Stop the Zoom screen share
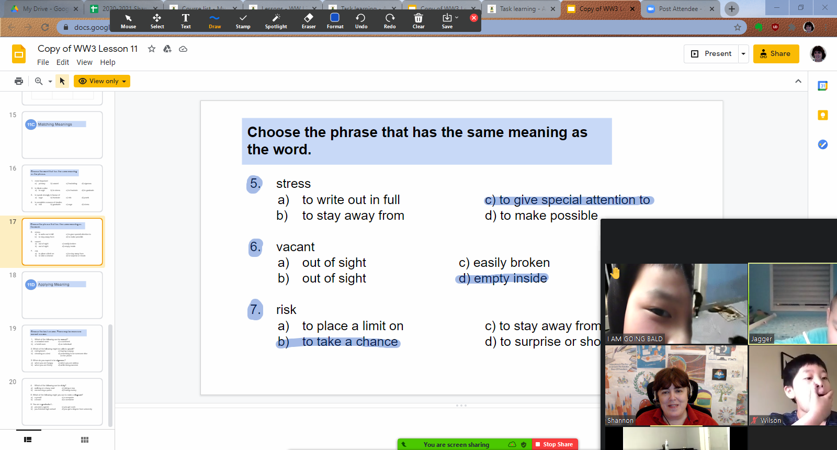 click(555, 444)
